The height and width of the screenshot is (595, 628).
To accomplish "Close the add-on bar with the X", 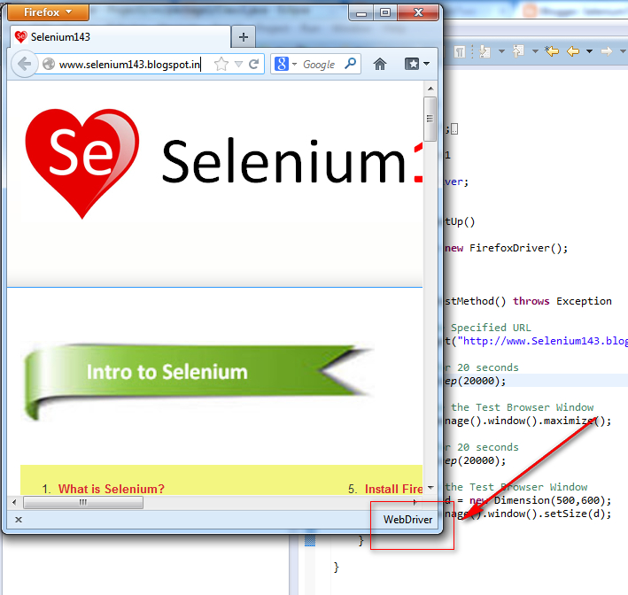I will click(19, 520).
